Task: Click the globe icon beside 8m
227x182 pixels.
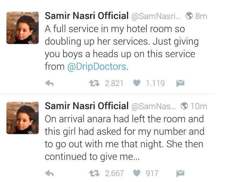Action: [189, 16]
